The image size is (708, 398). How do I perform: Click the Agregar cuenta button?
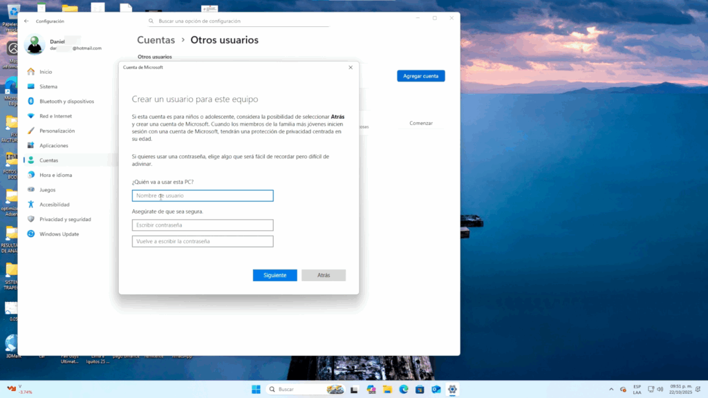[x=420, y=76]
